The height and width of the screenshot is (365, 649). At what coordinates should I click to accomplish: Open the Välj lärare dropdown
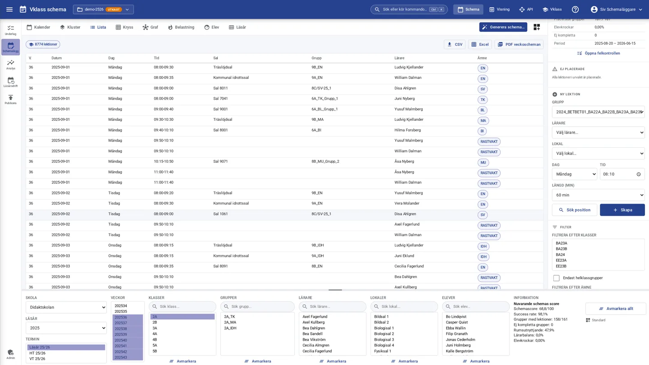click(x=599, y=132)
